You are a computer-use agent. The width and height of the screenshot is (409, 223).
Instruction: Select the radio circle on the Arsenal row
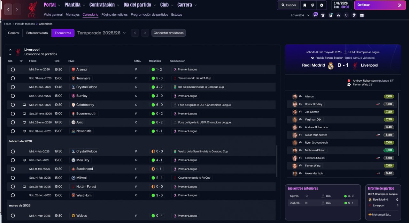pos(13,69)
